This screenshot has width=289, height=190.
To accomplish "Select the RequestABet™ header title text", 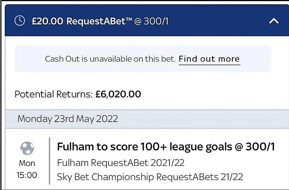I will (x=97, y=21).
